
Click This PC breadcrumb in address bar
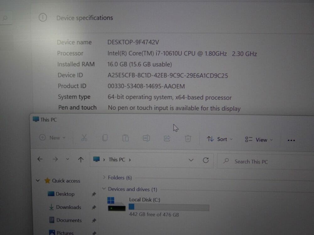point(117,160)
